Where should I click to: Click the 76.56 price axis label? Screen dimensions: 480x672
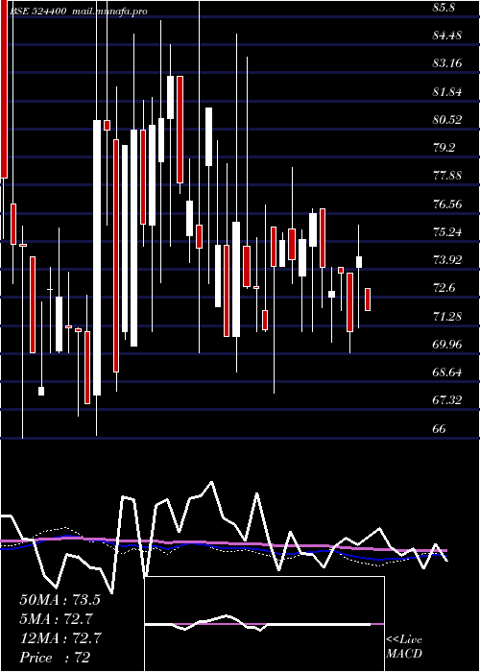[x=447, y=204]
